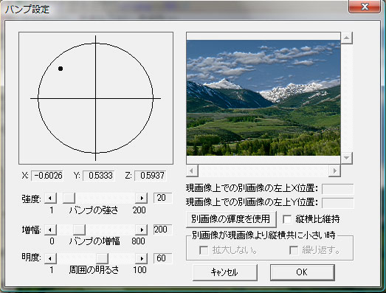386x293 pixels.
Task: Click the 左上X位置 input field
Action: click(338, 189)
